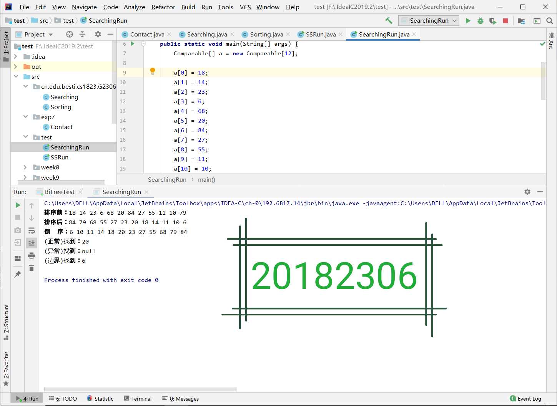The height and width of the screenshot is (406, 557).
Task: Click up stack trace arrow in Run panel
Action: (32, 205)
